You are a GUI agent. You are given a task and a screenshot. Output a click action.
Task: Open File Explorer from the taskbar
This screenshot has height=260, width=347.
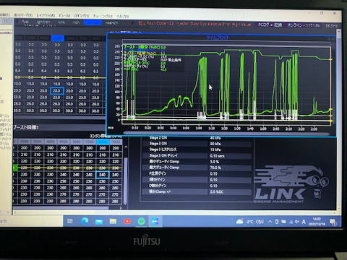[113, 221]
